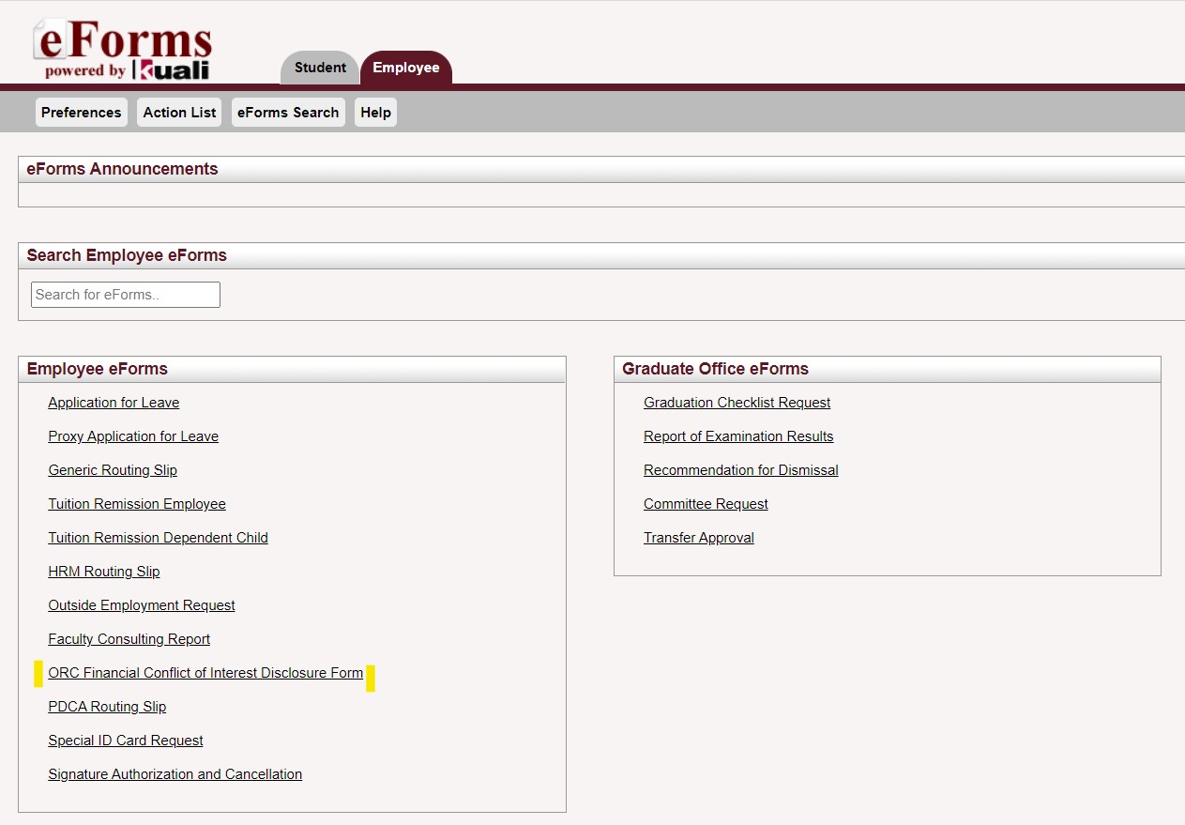The image size is (1185, 825).
Task: Click the Recommendation for Dismissal link
Action: coord(740,470)
